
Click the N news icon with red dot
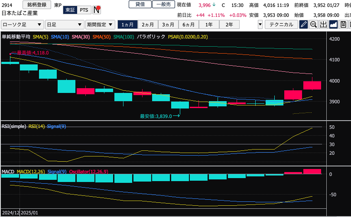coord(97,10)
